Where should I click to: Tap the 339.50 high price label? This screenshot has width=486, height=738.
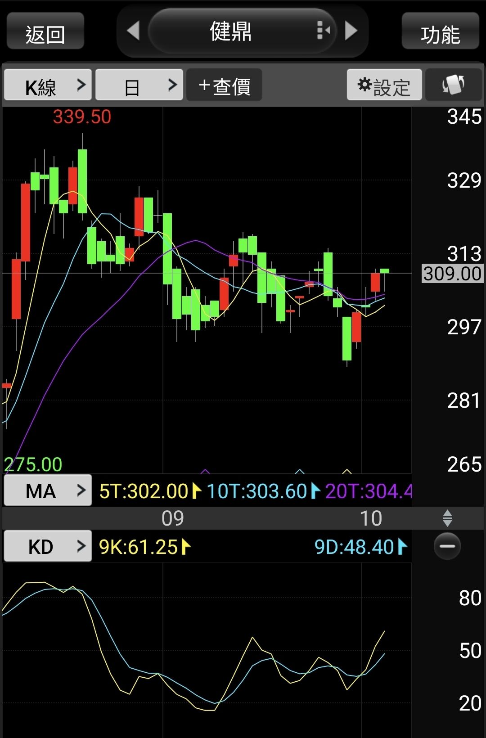coord(82,117)
